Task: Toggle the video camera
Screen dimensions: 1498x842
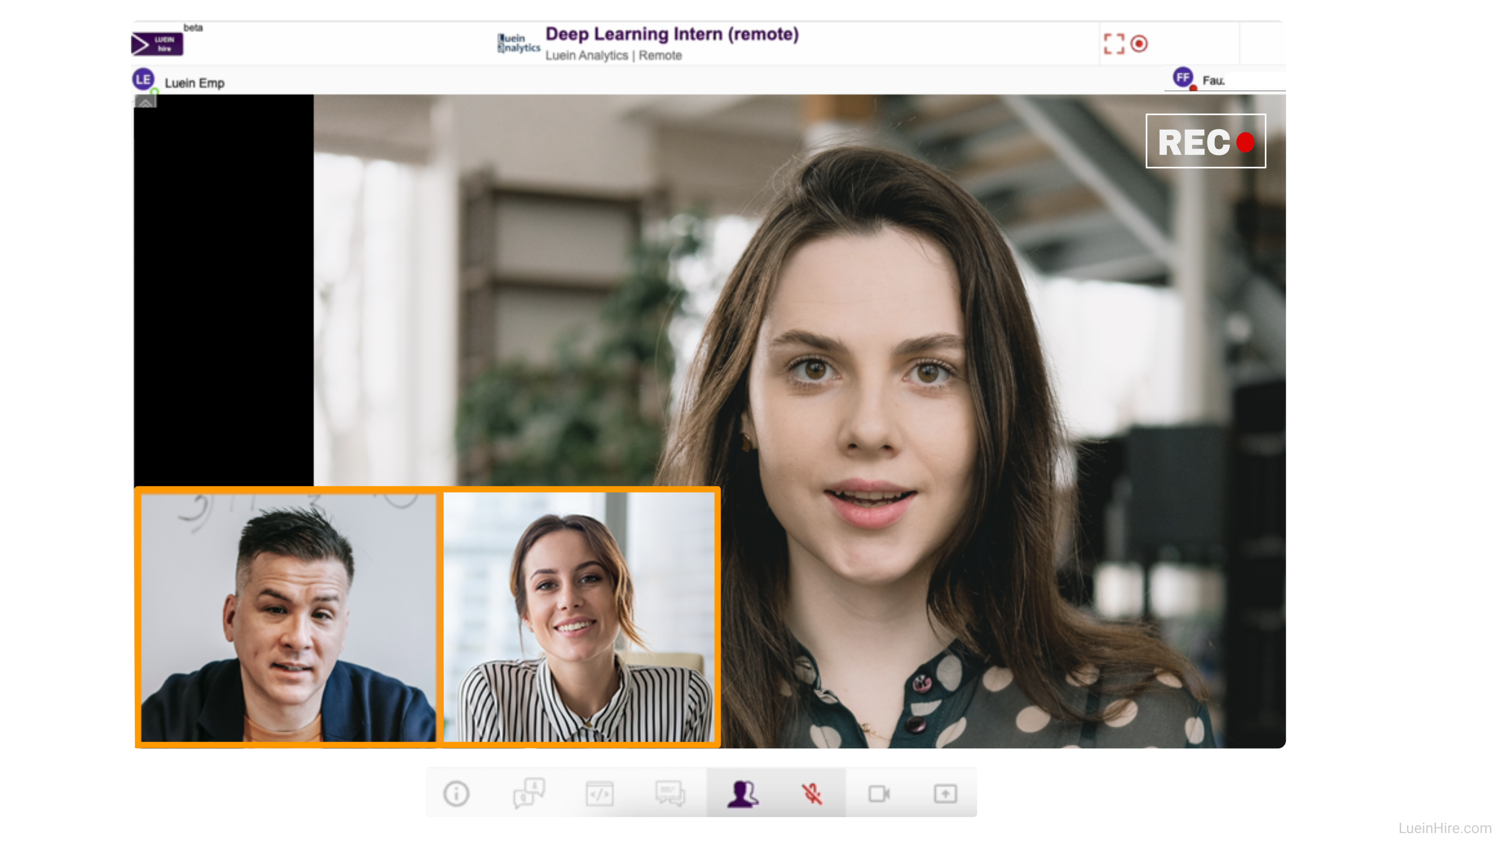Action: click(879, 793)
